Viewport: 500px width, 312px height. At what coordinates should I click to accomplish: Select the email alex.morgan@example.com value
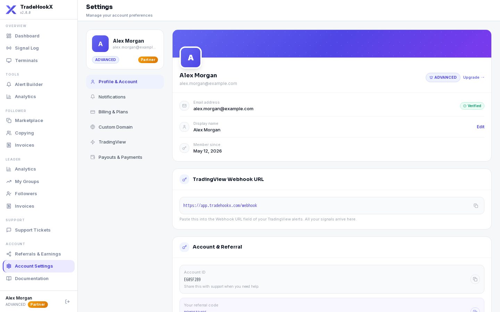click(223, 109)
